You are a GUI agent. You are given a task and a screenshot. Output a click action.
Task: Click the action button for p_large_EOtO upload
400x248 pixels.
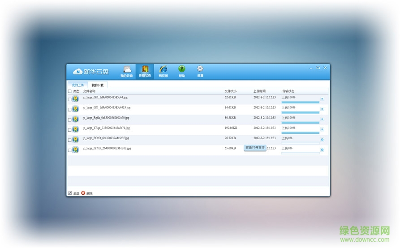tap(322, 140)
